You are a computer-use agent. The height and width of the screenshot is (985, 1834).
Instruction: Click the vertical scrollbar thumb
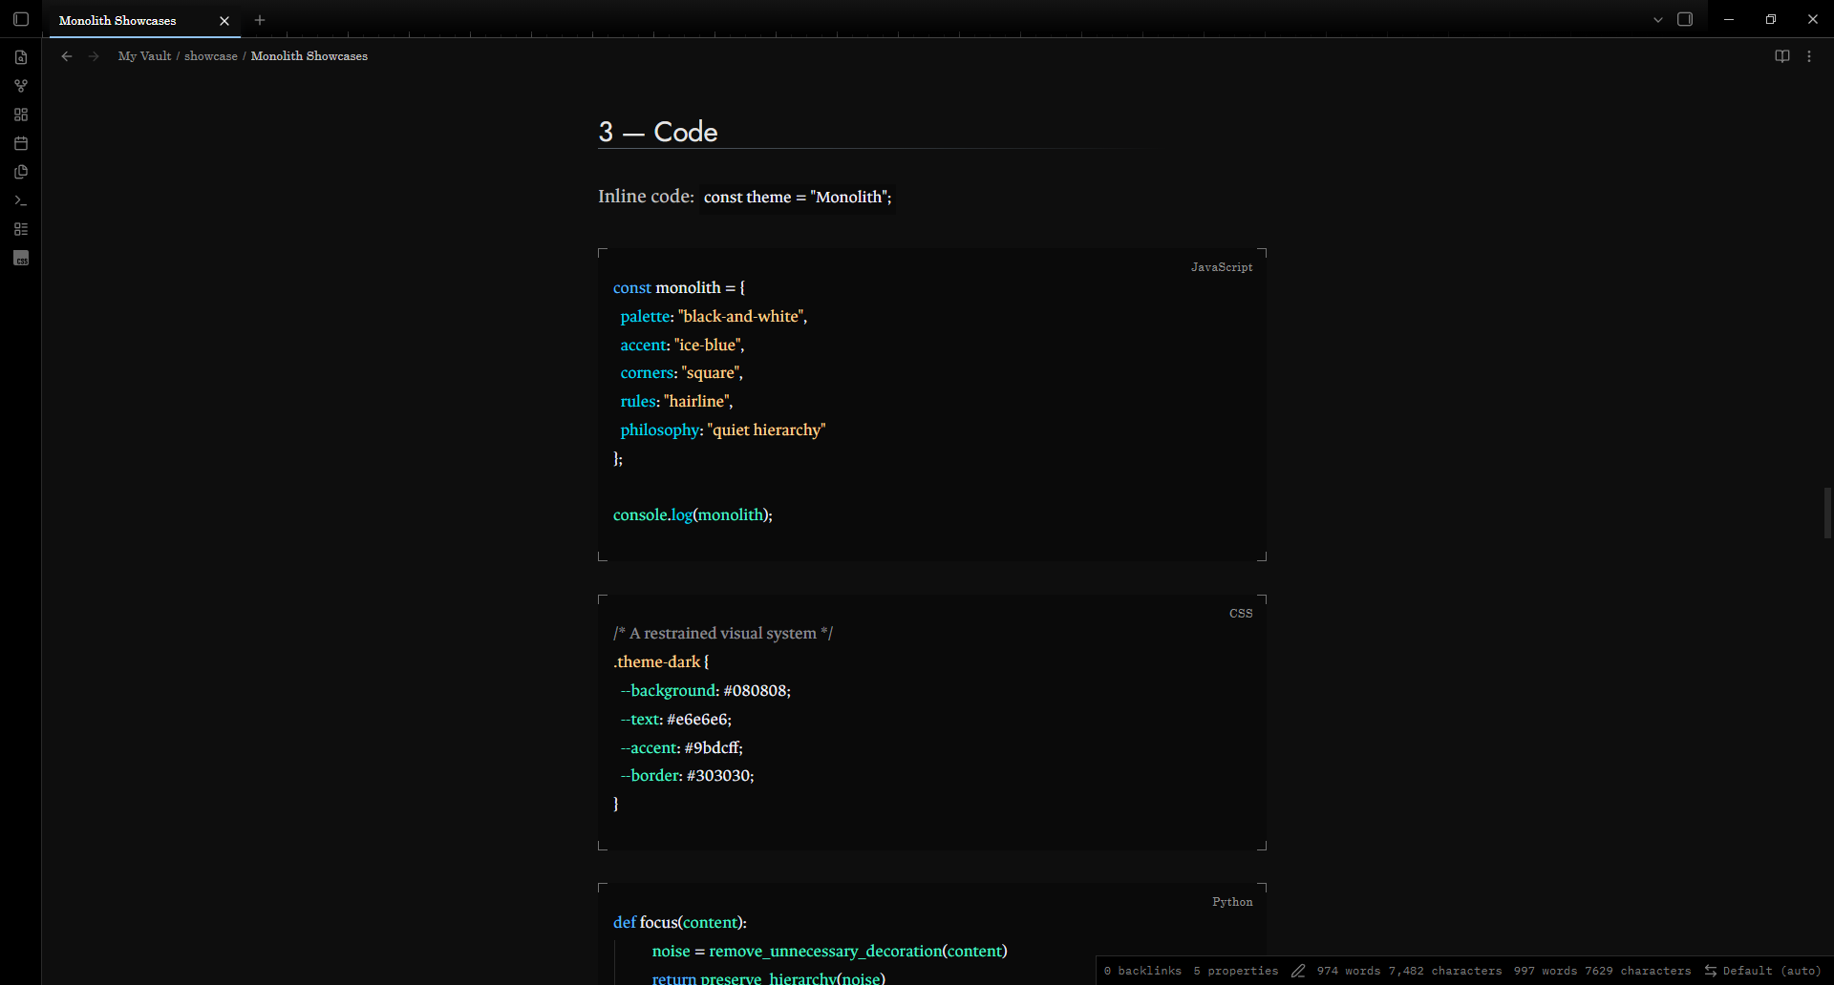[1827, 513]
